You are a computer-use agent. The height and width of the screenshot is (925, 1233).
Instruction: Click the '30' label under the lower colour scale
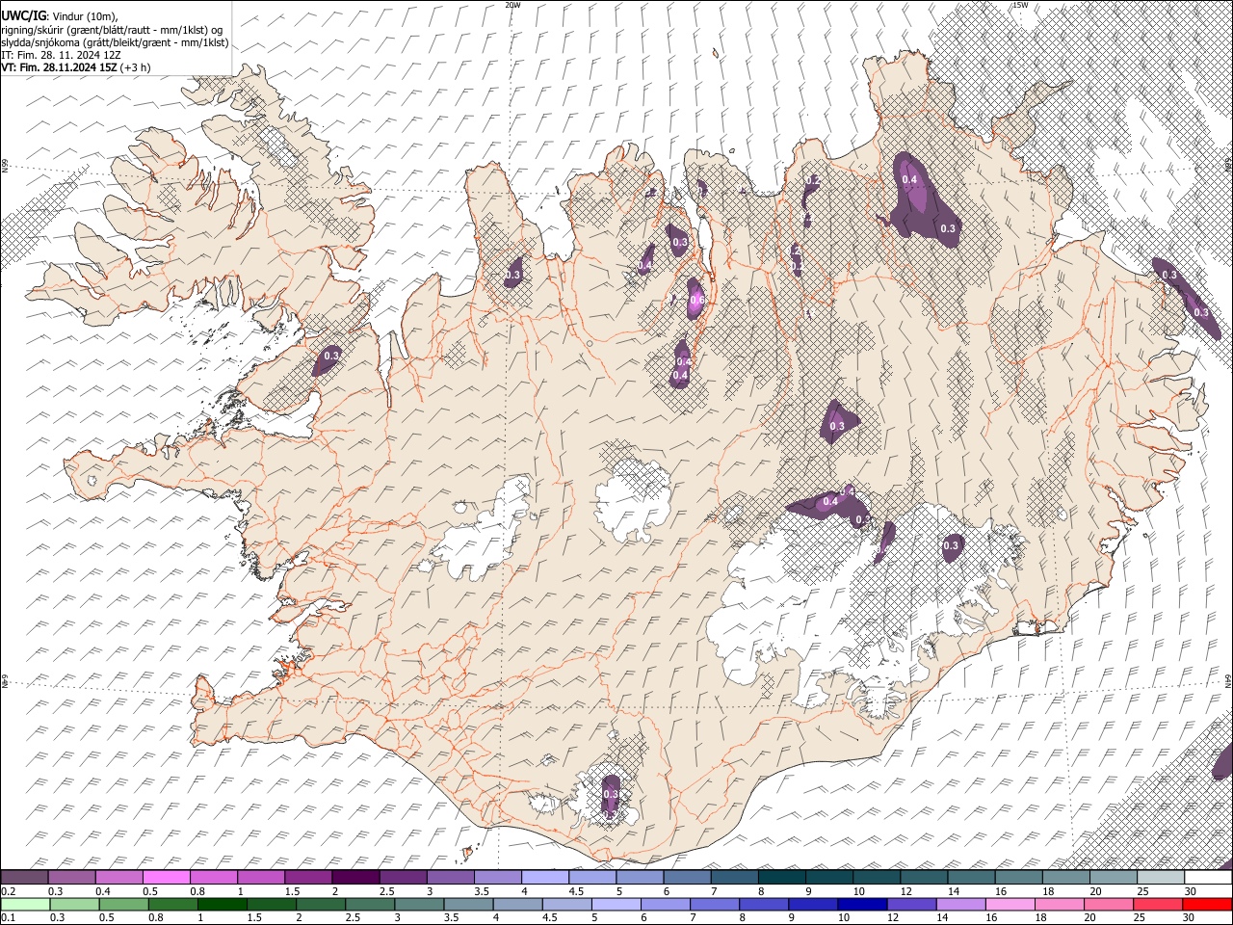(x=1191, y=917)
